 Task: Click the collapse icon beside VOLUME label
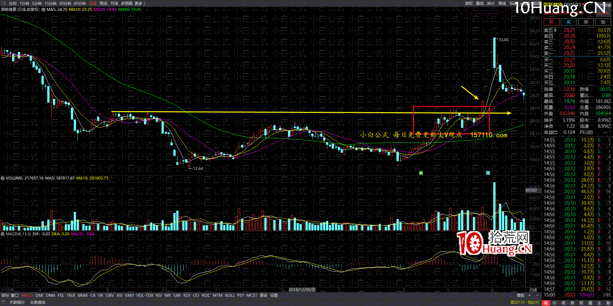tap(3, 178)
